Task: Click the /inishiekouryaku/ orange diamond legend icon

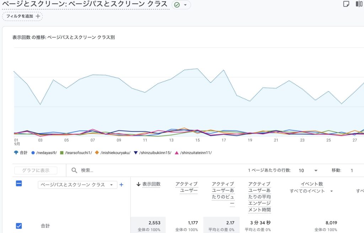Action: click(x=97, y=153)
